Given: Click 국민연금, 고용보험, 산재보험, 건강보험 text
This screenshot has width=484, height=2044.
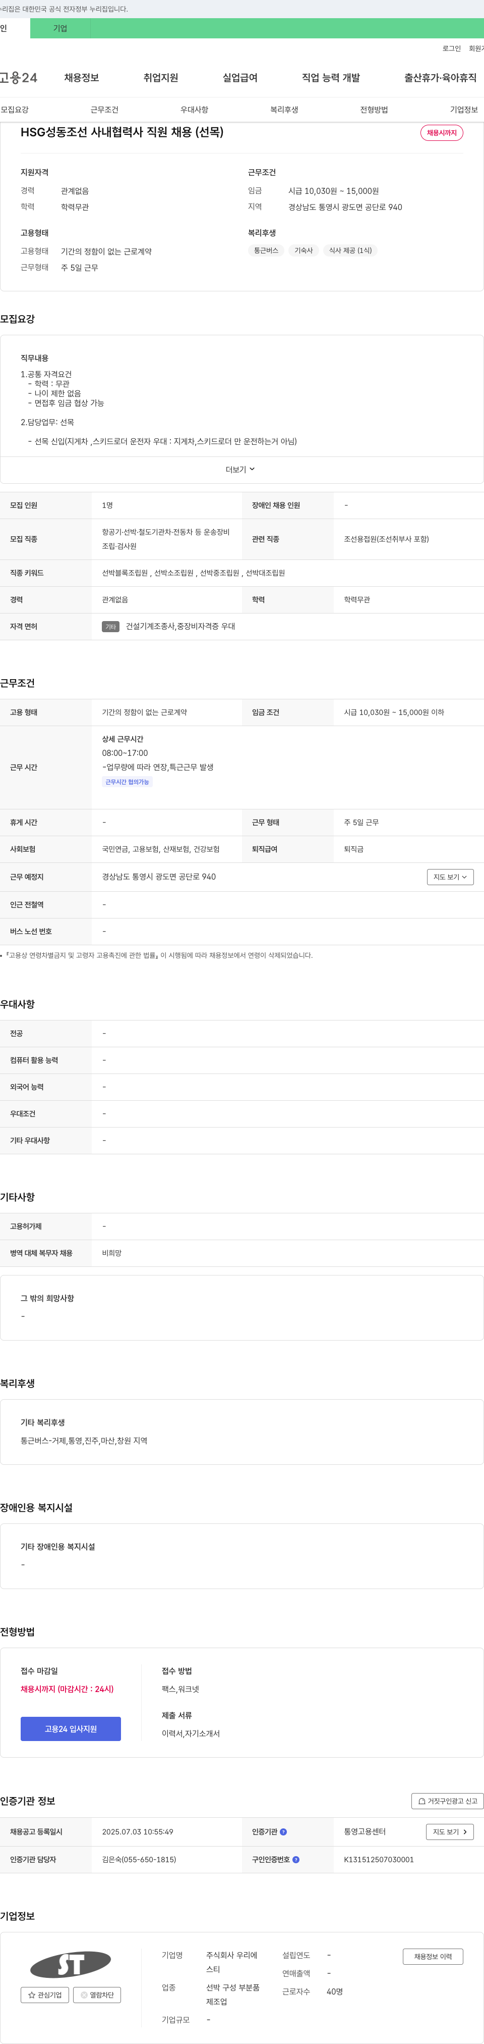Looking at the screenshot, I should click(161, 849).
